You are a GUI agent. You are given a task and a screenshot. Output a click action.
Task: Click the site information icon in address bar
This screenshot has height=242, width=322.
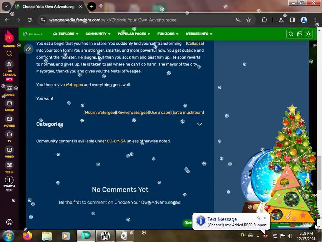click(x=43, y=20)
